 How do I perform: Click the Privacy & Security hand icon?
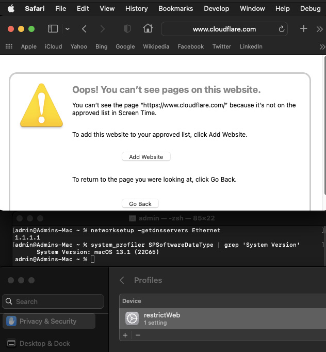click(11, 321)
